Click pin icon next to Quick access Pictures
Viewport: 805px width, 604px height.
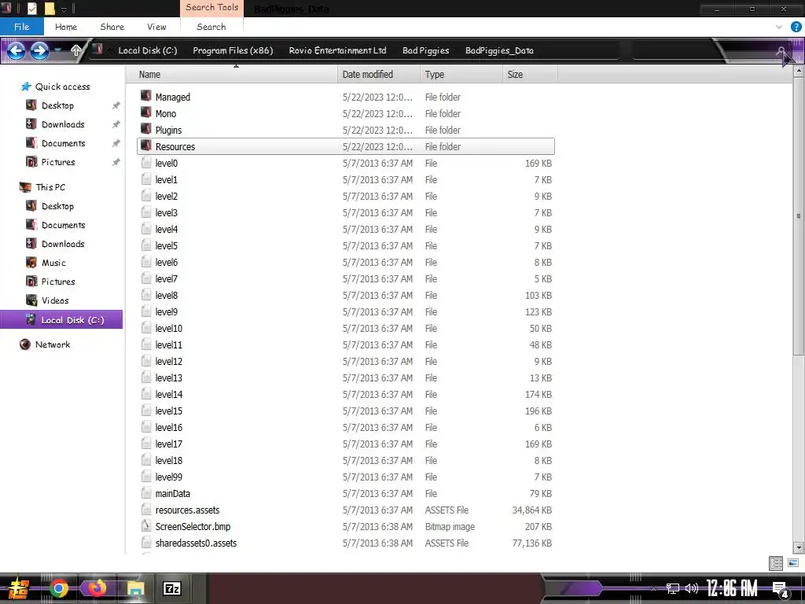tap(116, 162)
